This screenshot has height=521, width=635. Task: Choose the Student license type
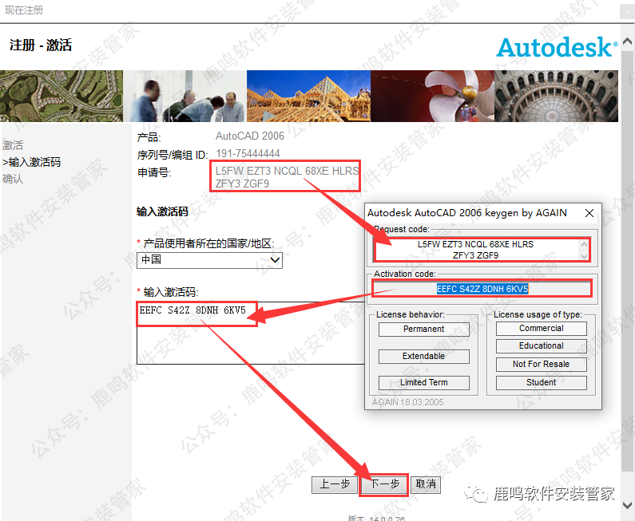click(x=541, y=382)
